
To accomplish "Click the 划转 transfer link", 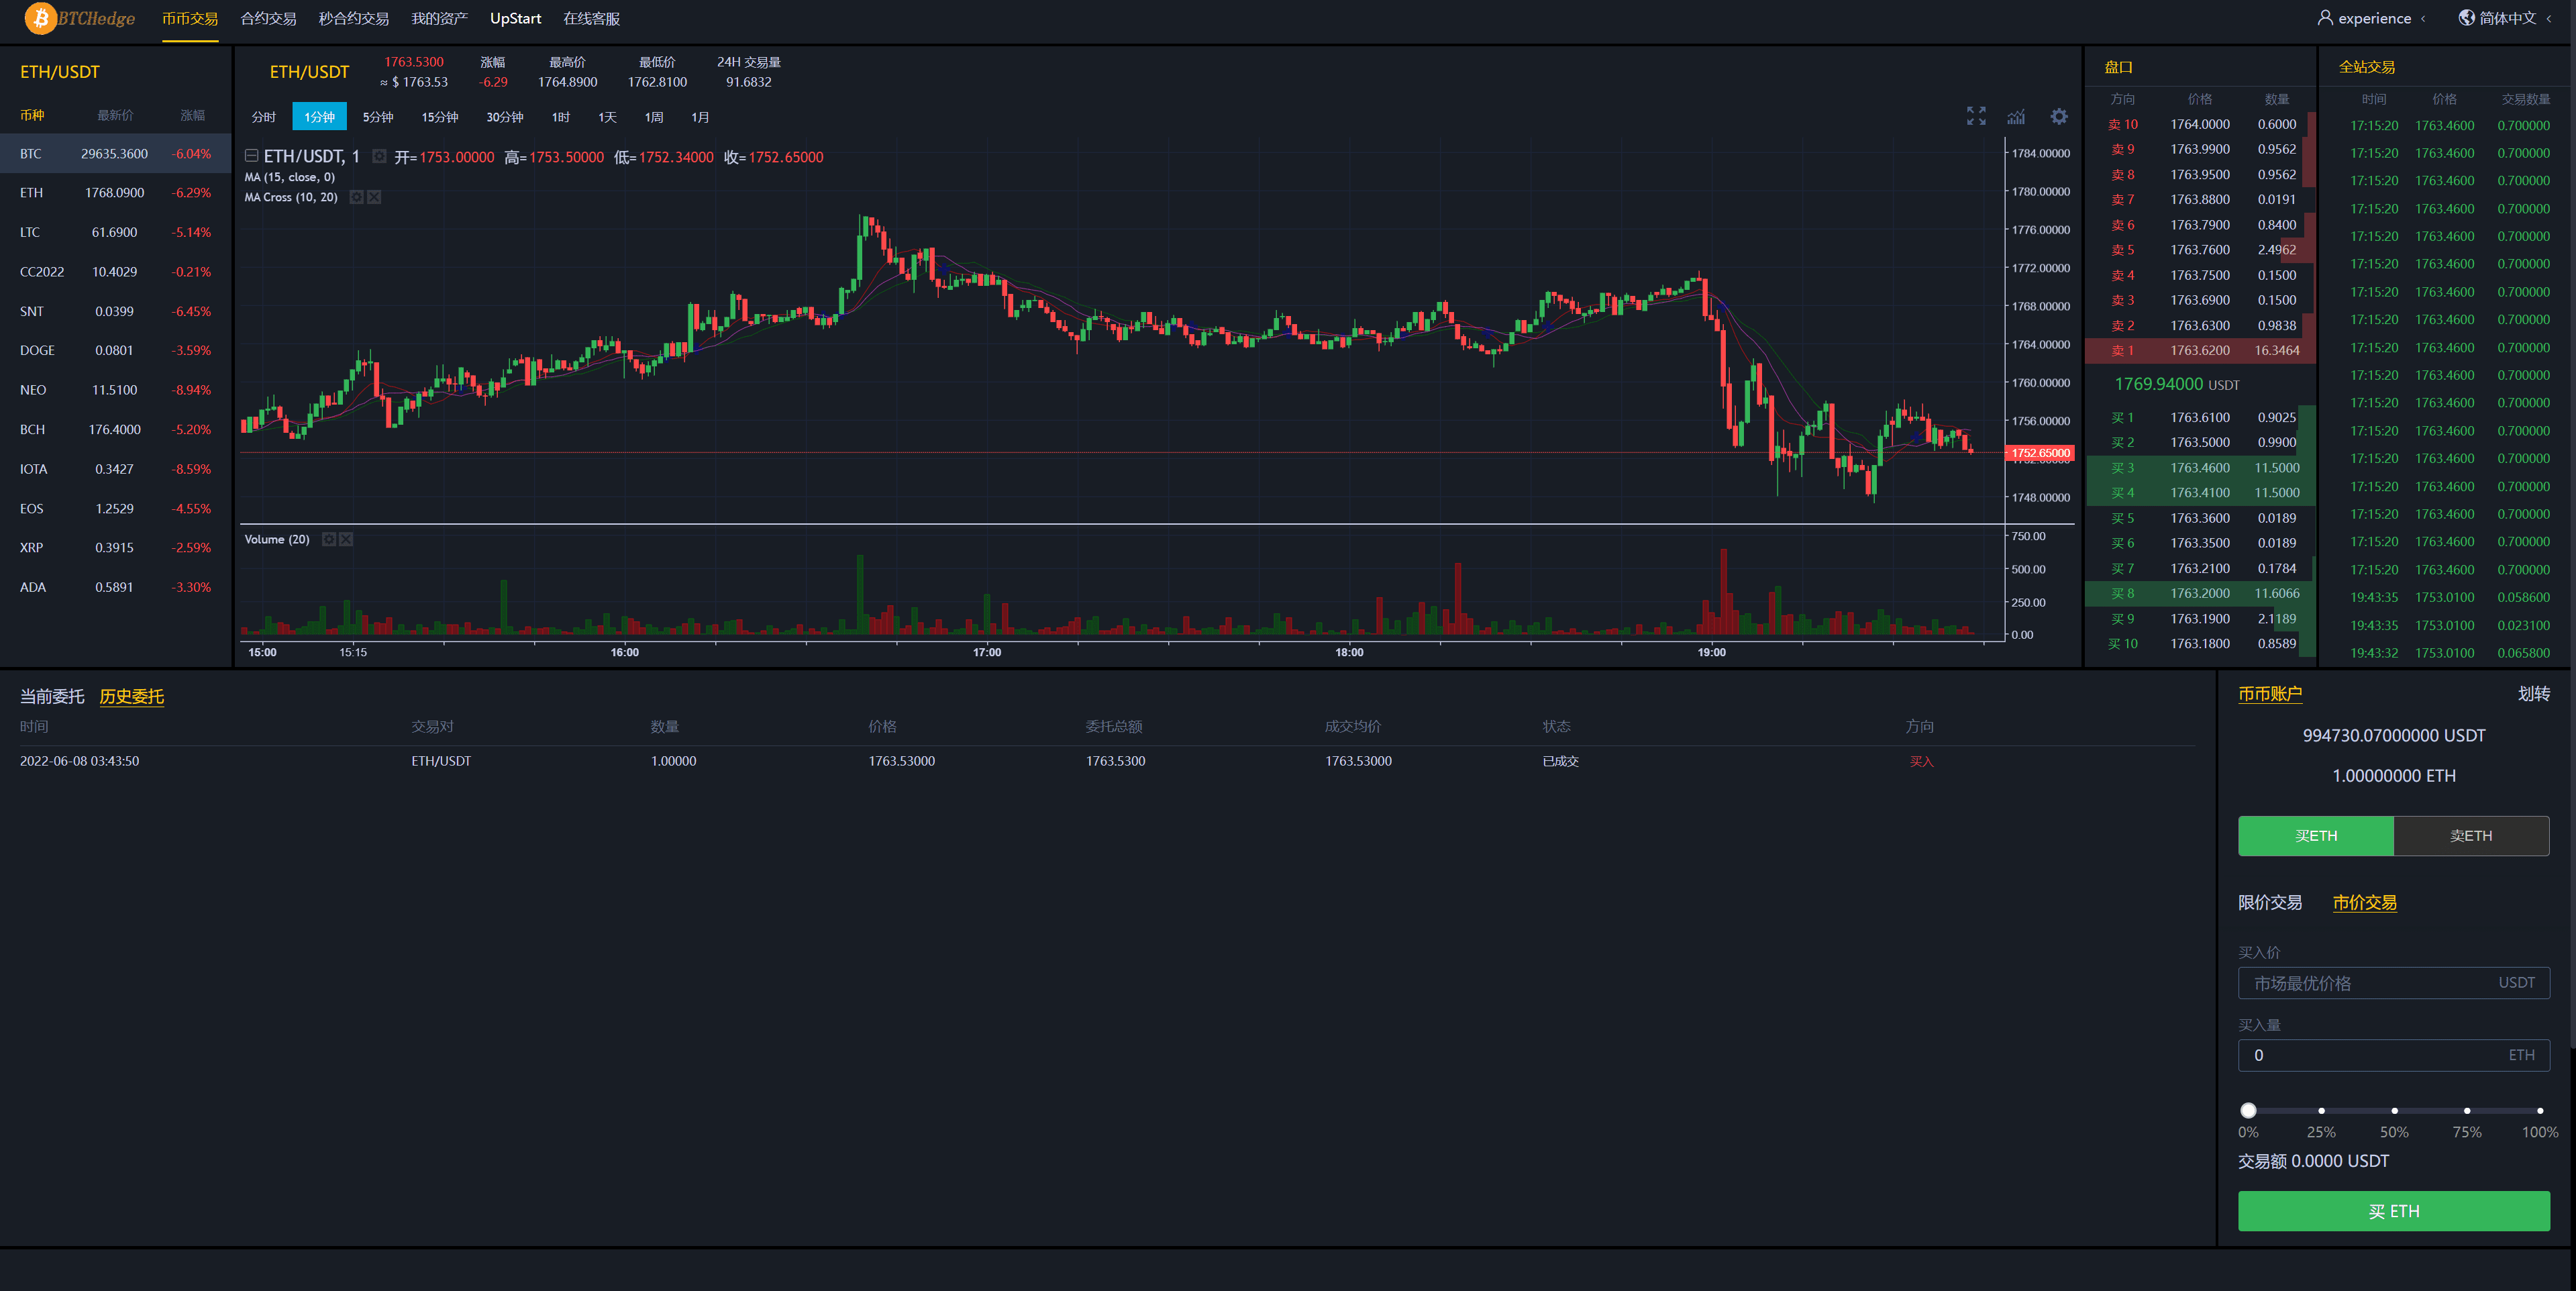I will point(2533,694).
